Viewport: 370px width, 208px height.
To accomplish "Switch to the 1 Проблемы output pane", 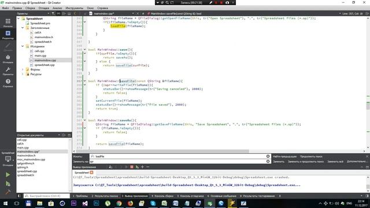I will [x=80, y=196].
